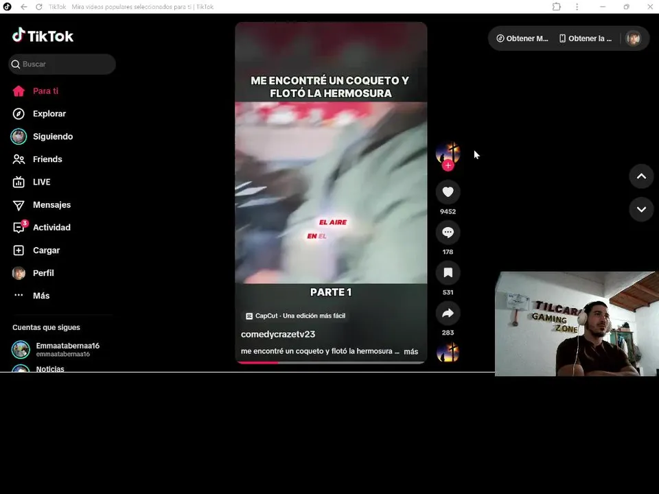This screenshot has width=659, height=494.
Task: Click the Cuentas que sigues heading
Action: (46, 328)
